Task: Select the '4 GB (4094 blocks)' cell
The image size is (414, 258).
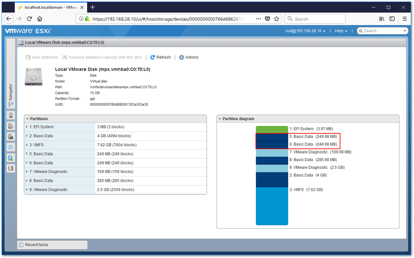Action: (151, 136)
